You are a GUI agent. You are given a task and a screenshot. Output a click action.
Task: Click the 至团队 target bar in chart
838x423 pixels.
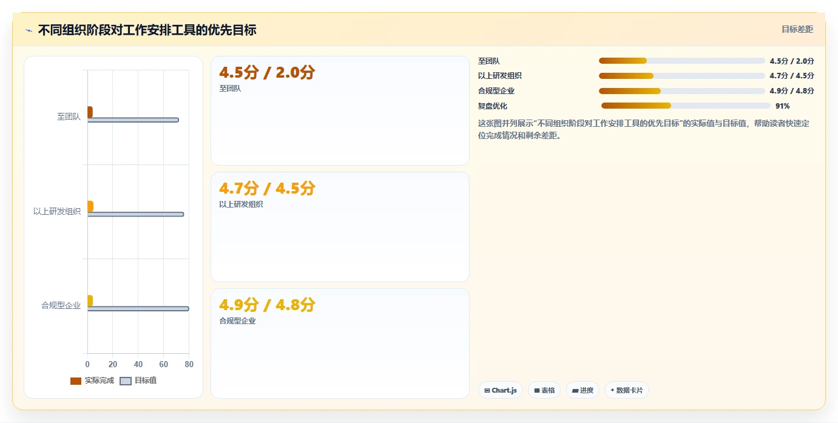tap(133, 120)
